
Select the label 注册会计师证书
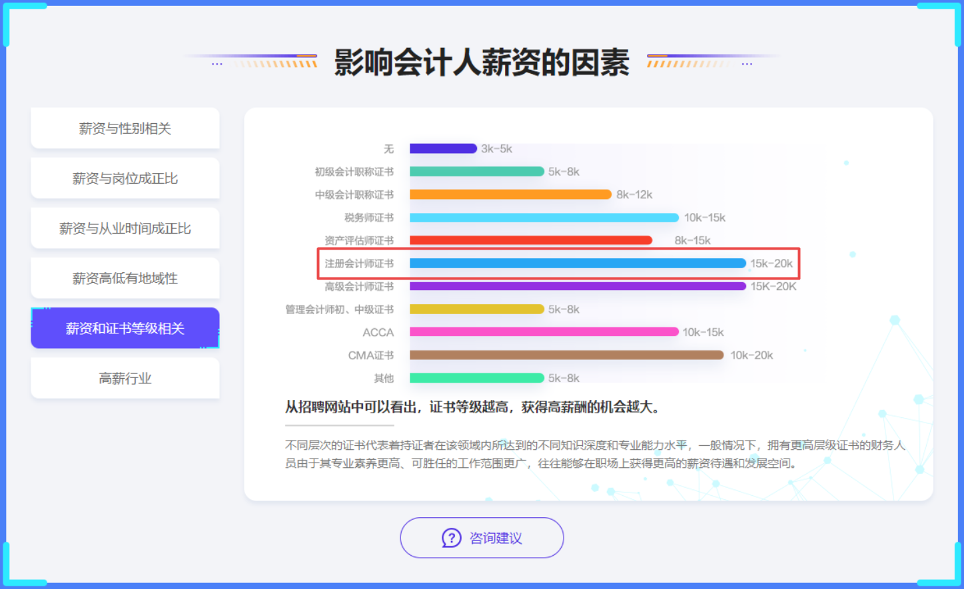point(359,264)
